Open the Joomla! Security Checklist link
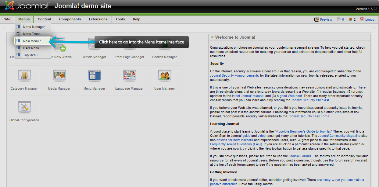Screen dimensions: 379x187 [310, 100]
